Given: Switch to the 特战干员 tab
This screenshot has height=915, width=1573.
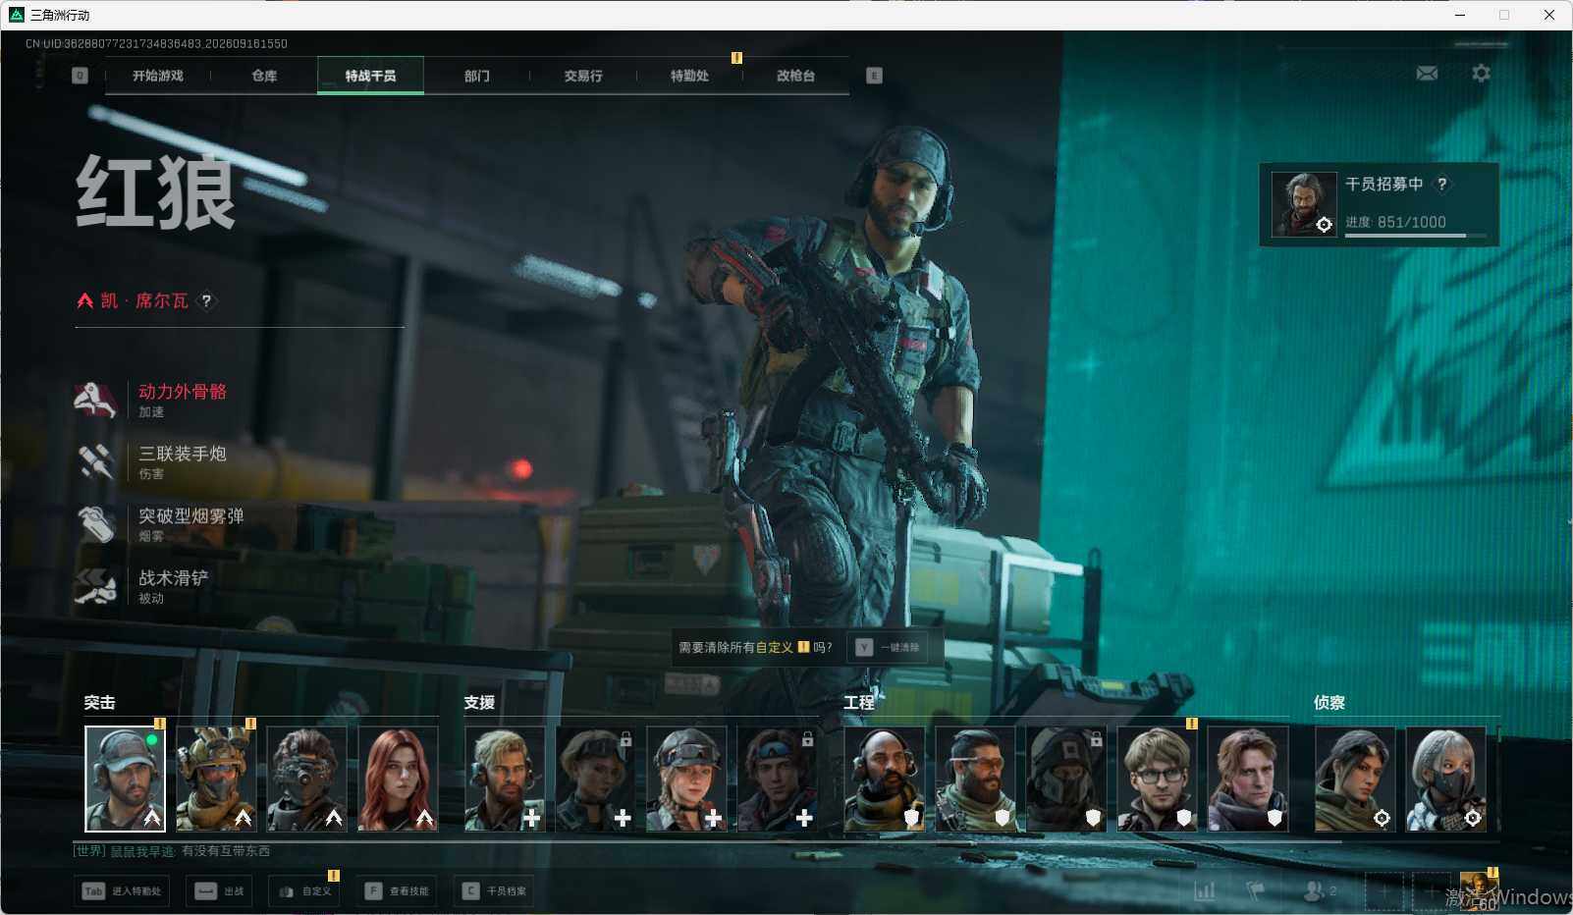Looking at the screenshot, I should 370,76.
